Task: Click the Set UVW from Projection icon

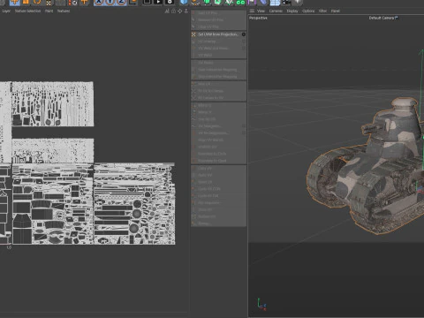Action: pos(193,34)
